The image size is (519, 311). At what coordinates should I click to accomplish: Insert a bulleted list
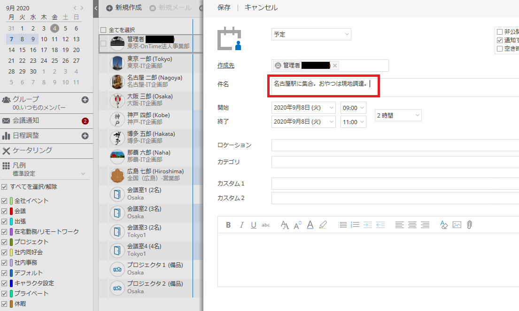click(x=342, y=225)
